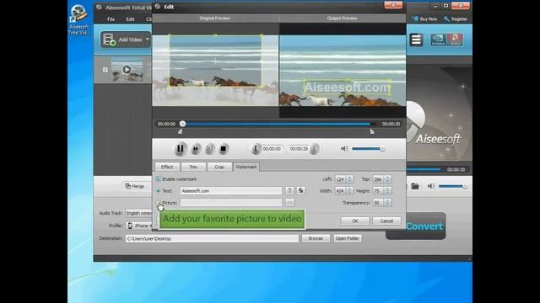Viewport: 540px width, 303px height.
Task: Adjust the Left position stepper
Action: pyautogui.click(x=349, y=179)
